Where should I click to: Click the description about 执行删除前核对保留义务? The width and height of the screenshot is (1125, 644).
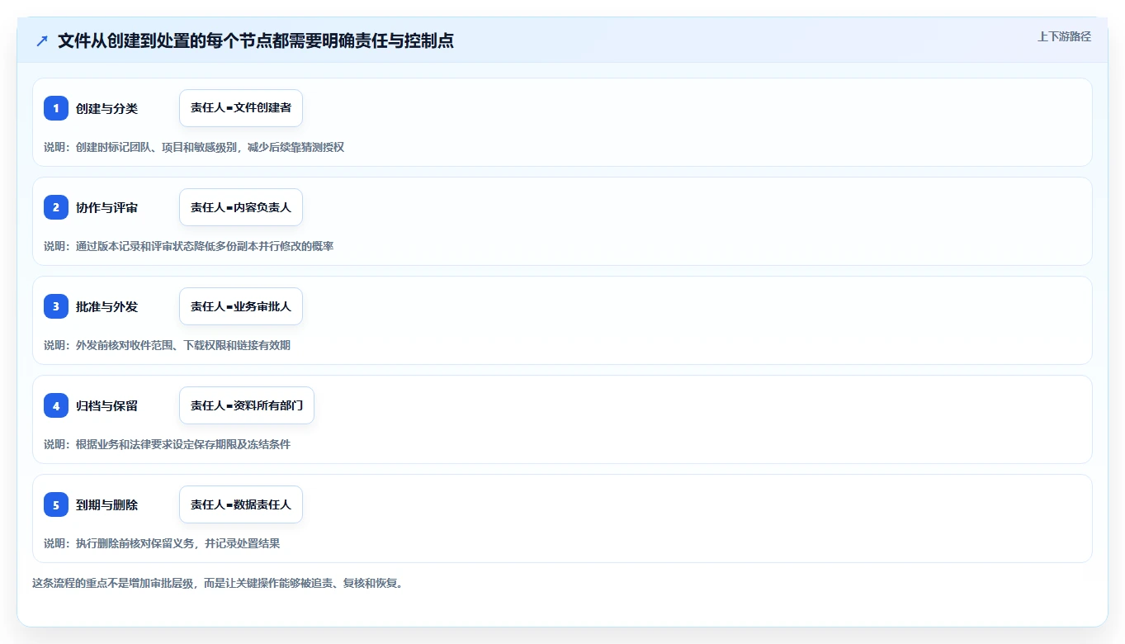(162, 543)
